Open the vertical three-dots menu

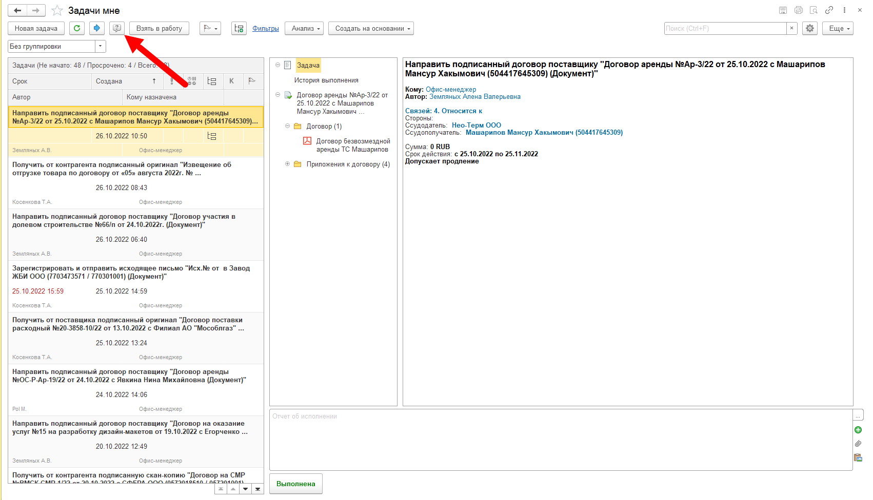pyautogui.click(x=844, y=10)
